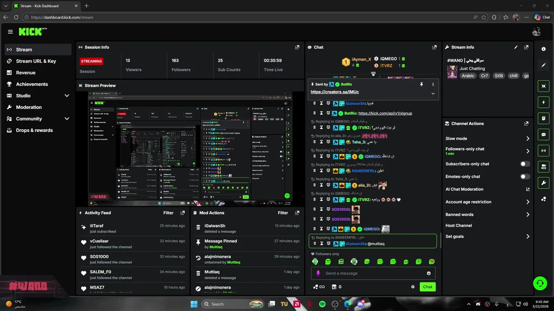Pop out the Session Info panel
Screen dimensions: 554x311
[x=297, y=47]
